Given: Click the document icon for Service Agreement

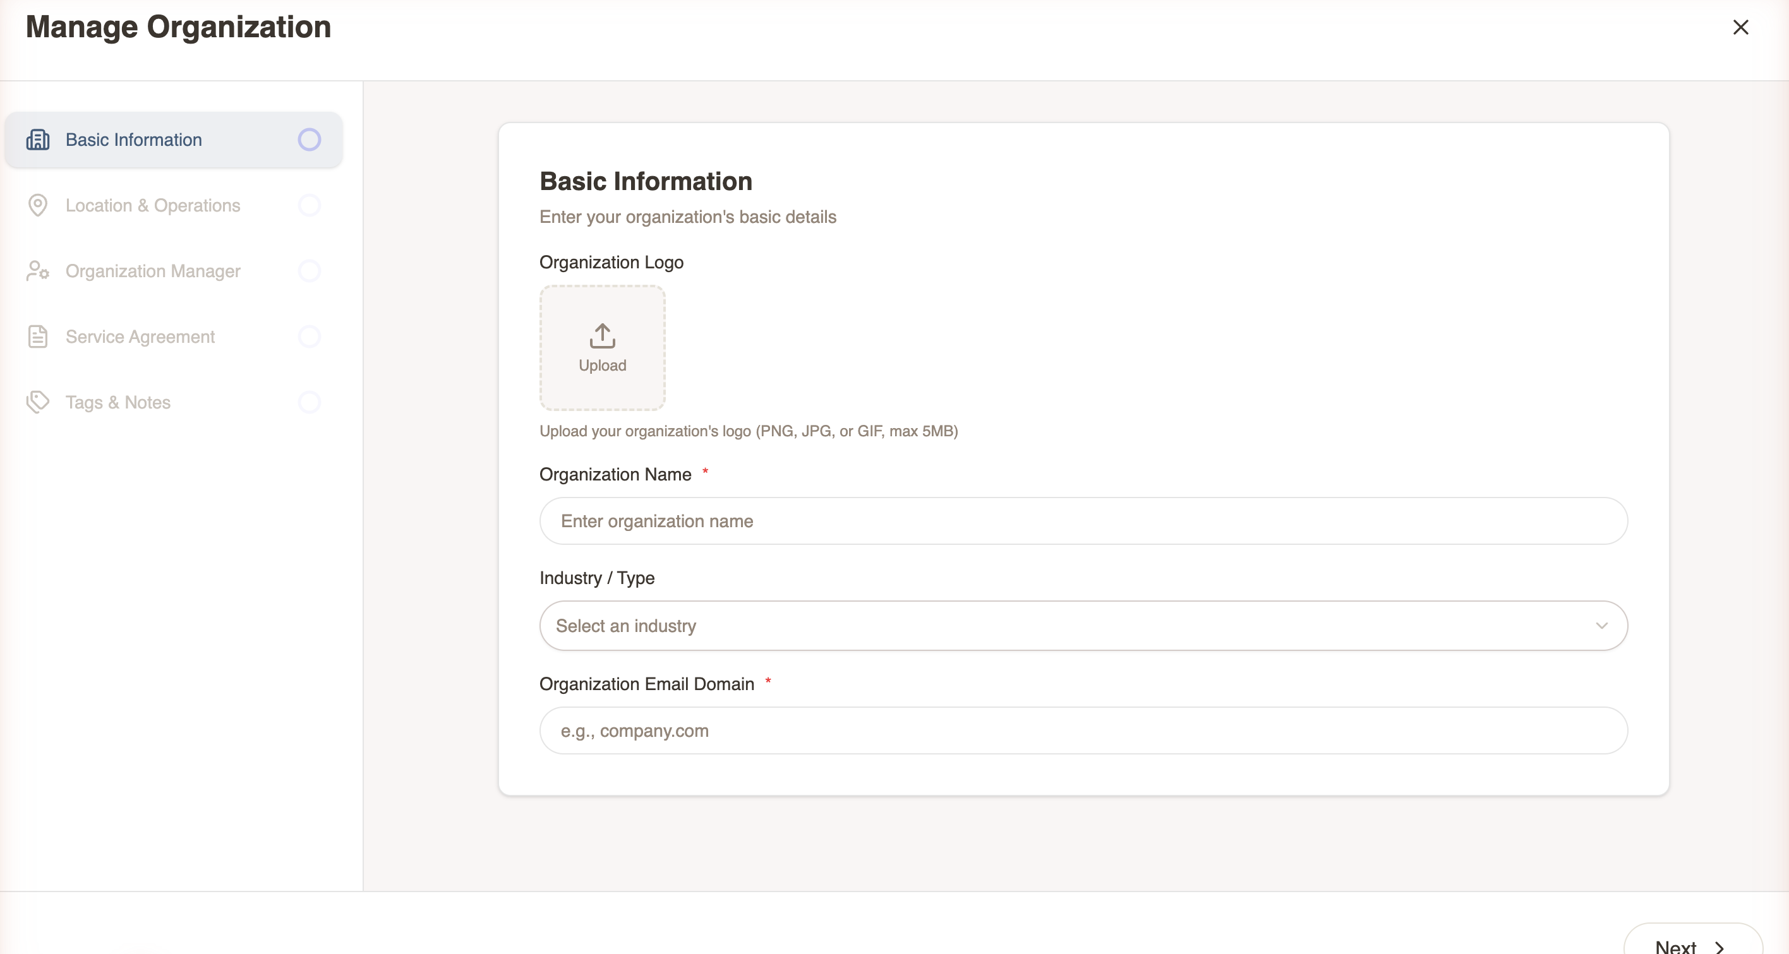Looking at the screenshot, I should pos(37,337).
